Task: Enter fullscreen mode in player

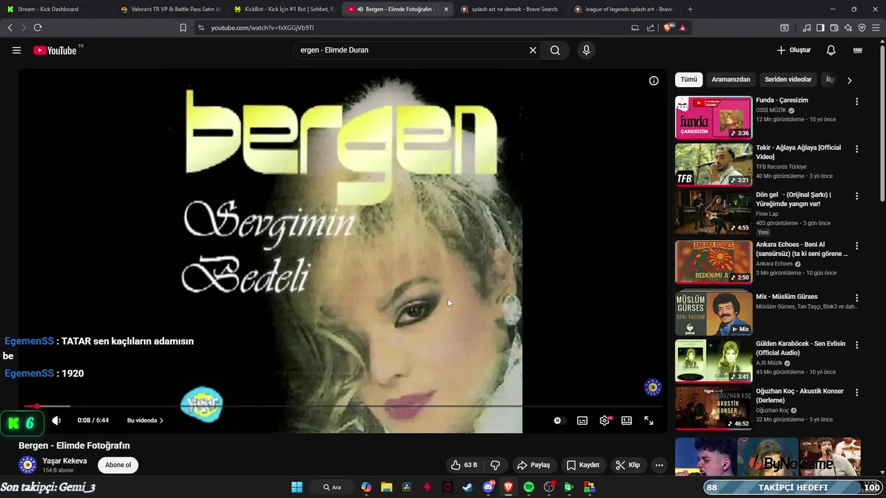Action: (649, 420)
